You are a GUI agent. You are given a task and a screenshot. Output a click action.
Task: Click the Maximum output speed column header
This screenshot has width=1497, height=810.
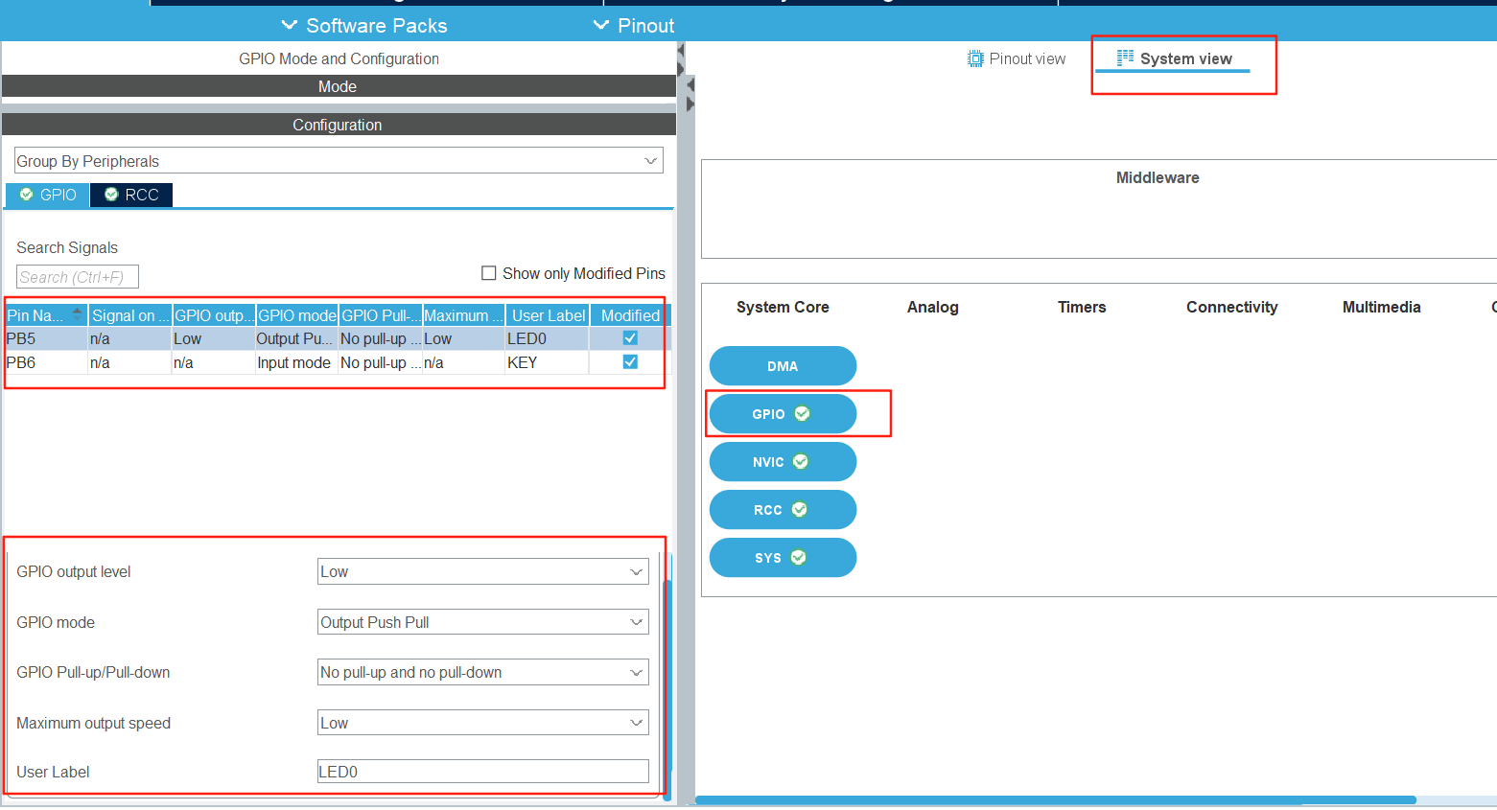click(x=464, y=315)
